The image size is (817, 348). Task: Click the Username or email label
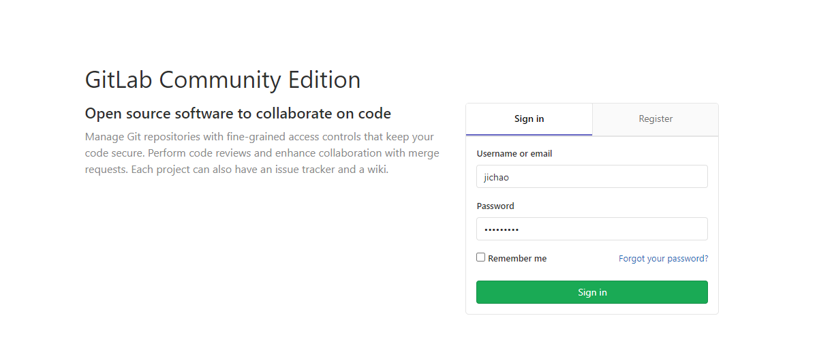(x=514, y=154)
